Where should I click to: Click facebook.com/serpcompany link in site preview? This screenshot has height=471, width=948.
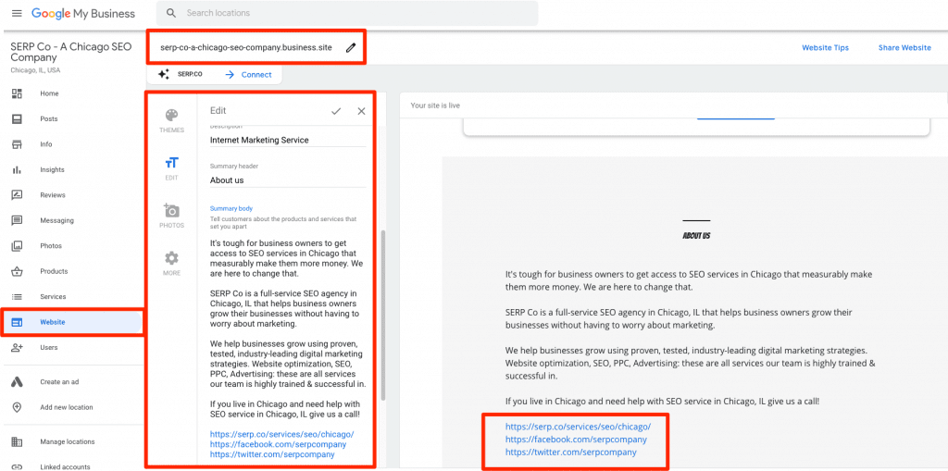pyautogui.click(x=576, y=439)
